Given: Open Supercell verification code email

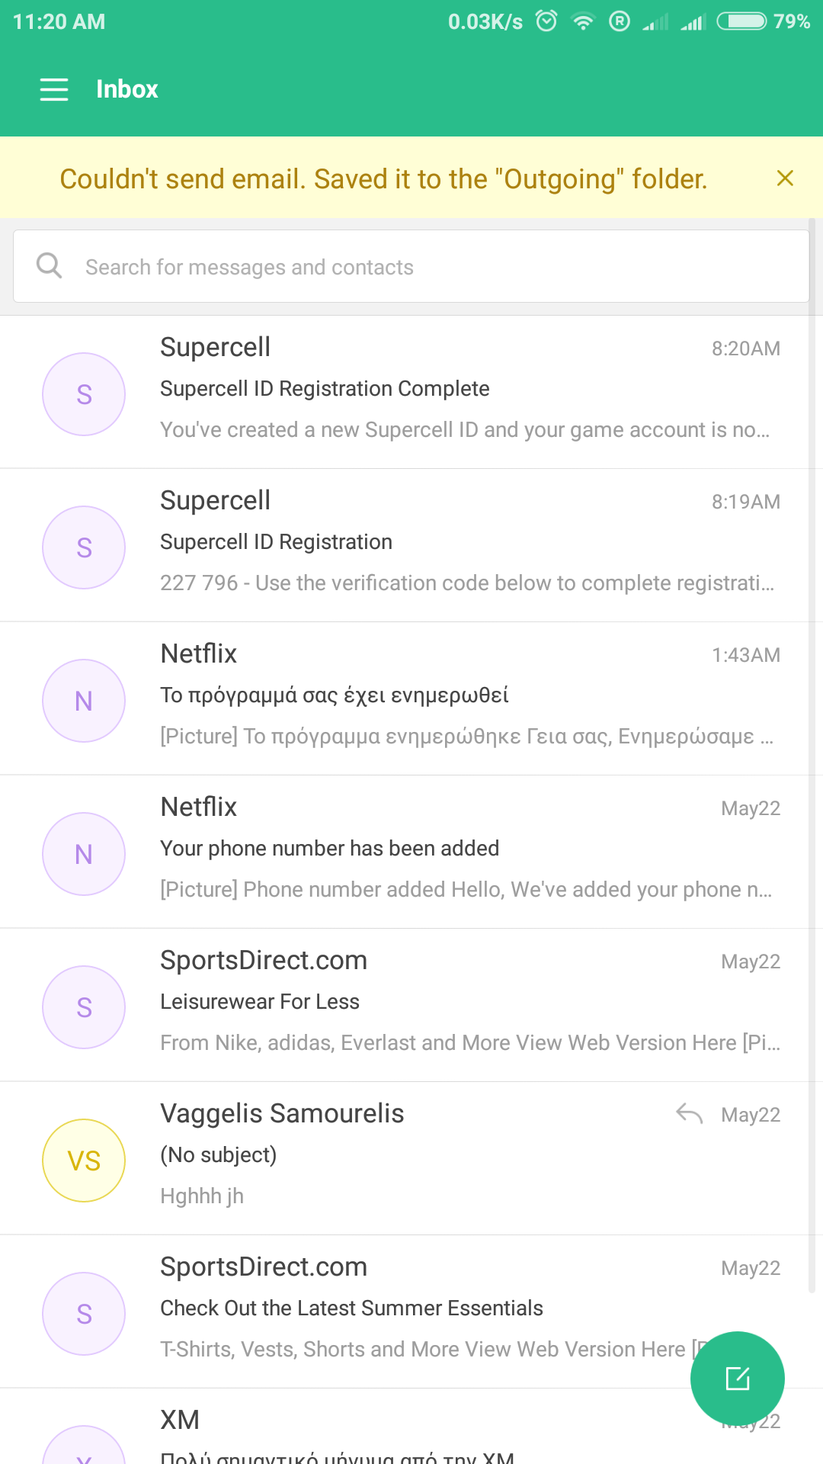Looking at the screenshot, I should click(x=457, y=544).
